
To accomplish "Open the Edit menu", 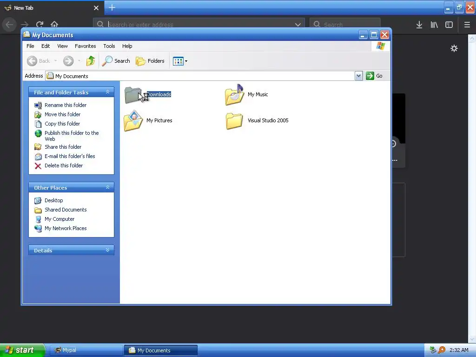I will (x=46, y=46).
